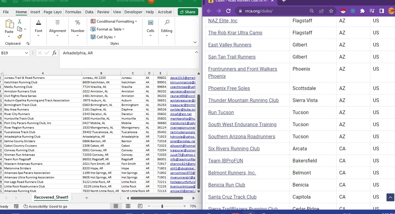Image resolution: width=395 pixels, height=214 pixels.
Task: Open NAZ Elite, Inc link
Action: 223,21
